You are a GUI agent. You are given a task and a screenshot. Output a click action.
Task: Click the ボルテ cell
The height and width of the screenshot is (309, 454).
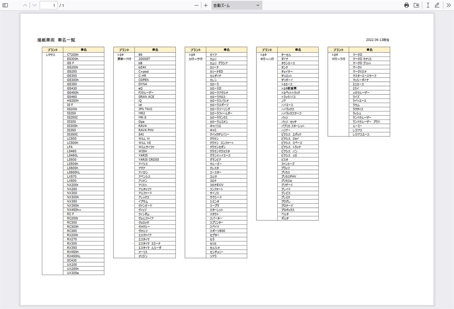click(298, 218)
